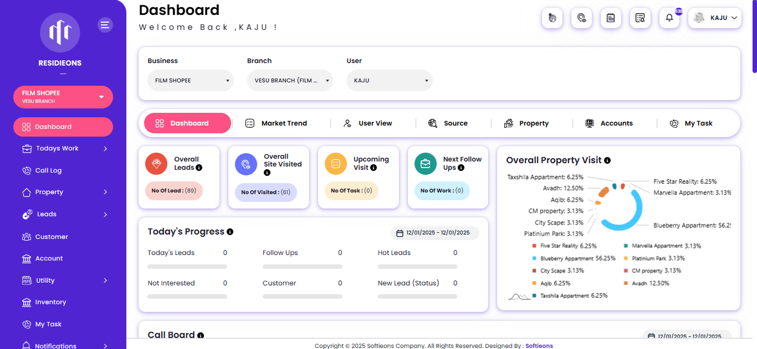
Task: Open the KAJU profile menu button
Action: (714, 18)
